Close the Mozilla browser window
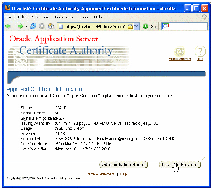The image size is (213, 190). click(x=205, y=8)
